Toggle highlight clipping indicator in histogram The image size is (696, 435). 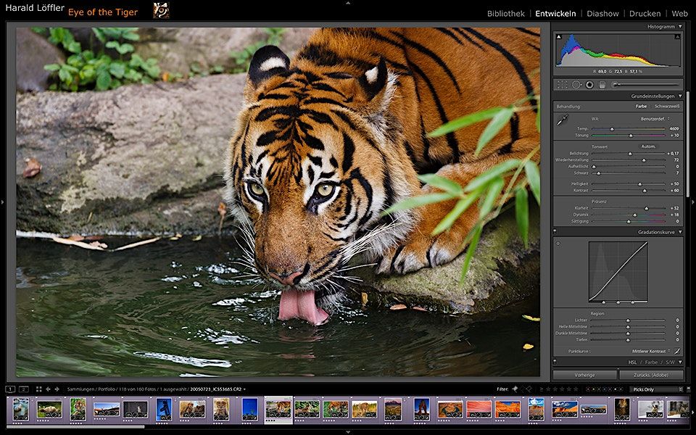pyautogui.click(x=676, y=36)
